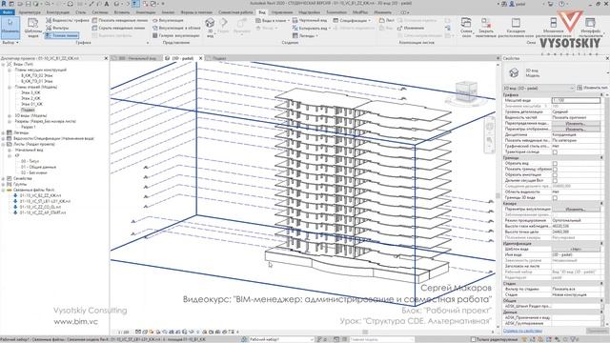Toggle Sun Path (Траектория солнца) checkbox

555,152
